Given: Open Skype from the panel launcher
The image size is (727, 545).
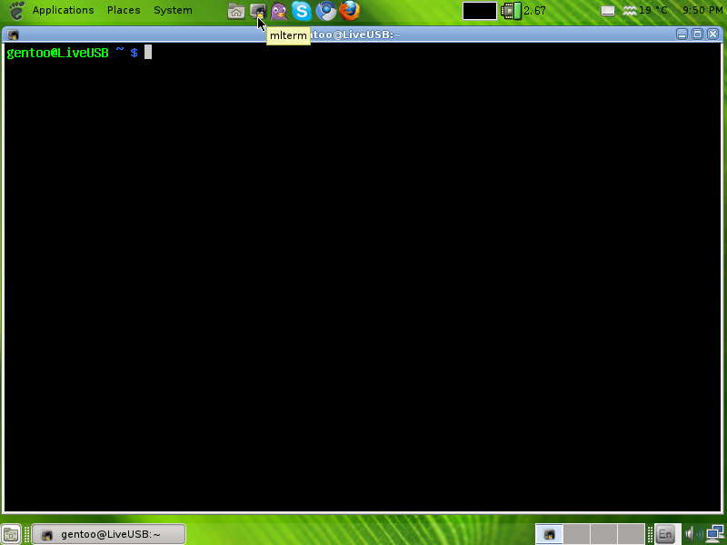Looking at the screenshot, I should [302, 11].
